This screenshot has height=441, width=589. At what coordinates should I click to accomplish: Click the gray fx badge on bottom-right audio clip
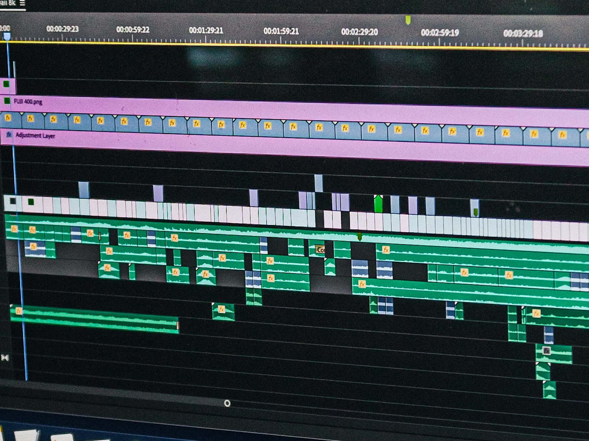546,350
